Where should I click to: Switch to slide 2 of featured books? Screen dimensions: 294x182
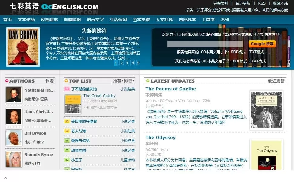coord(121,63)
